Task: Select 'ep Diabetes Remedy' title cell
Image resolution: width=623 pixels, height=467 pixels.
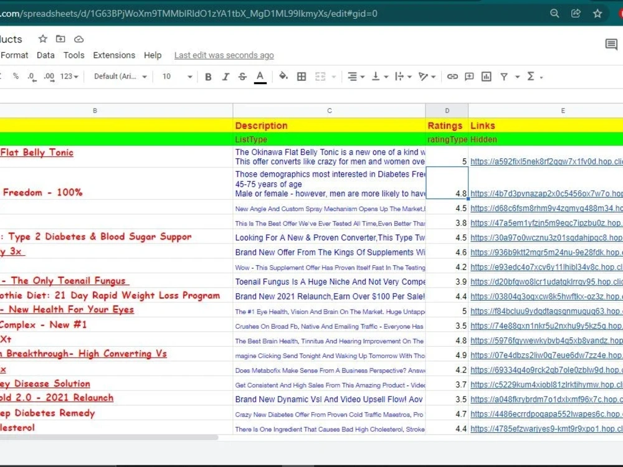Action: (117, 413)
